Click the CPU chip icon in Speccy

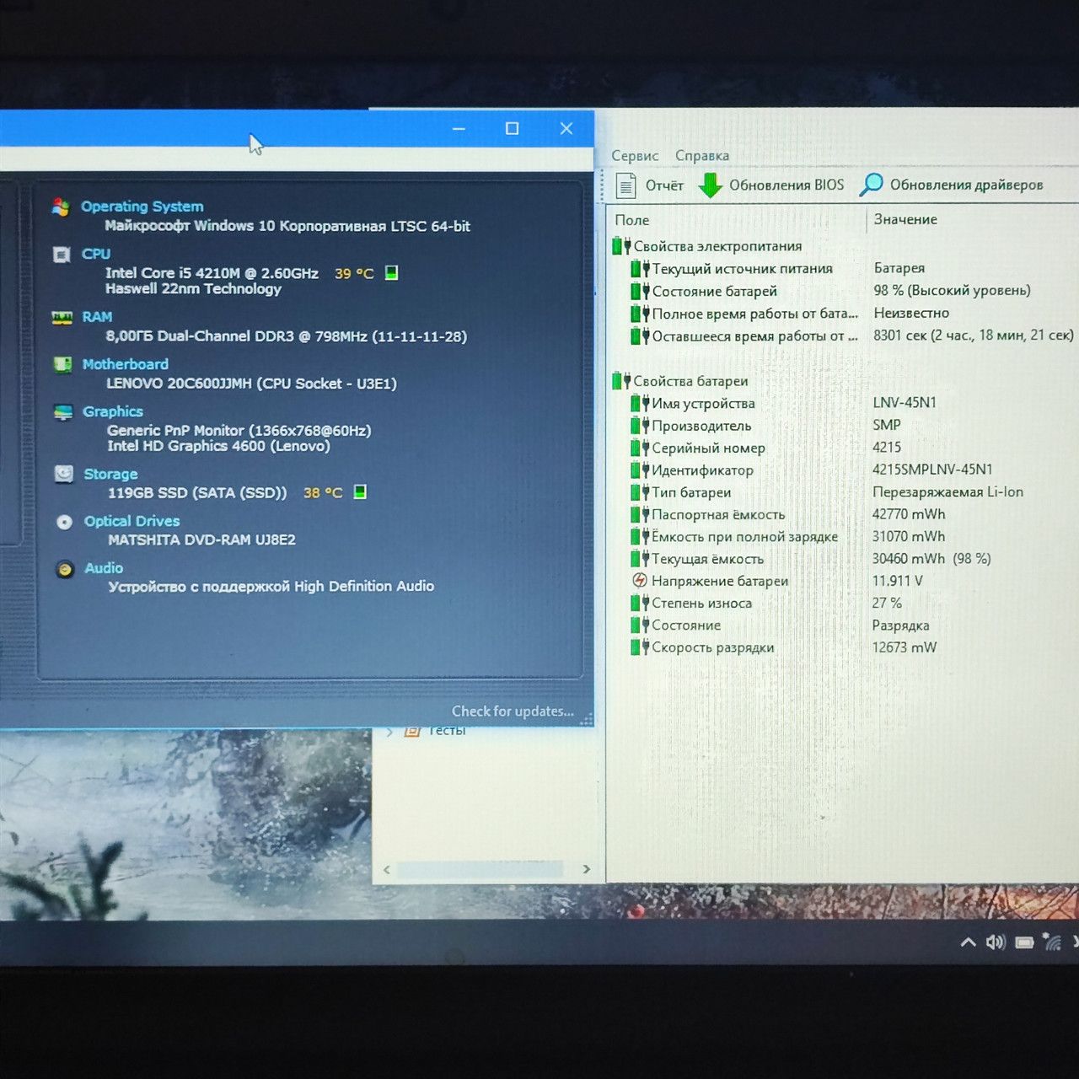(x=62, y=255)
